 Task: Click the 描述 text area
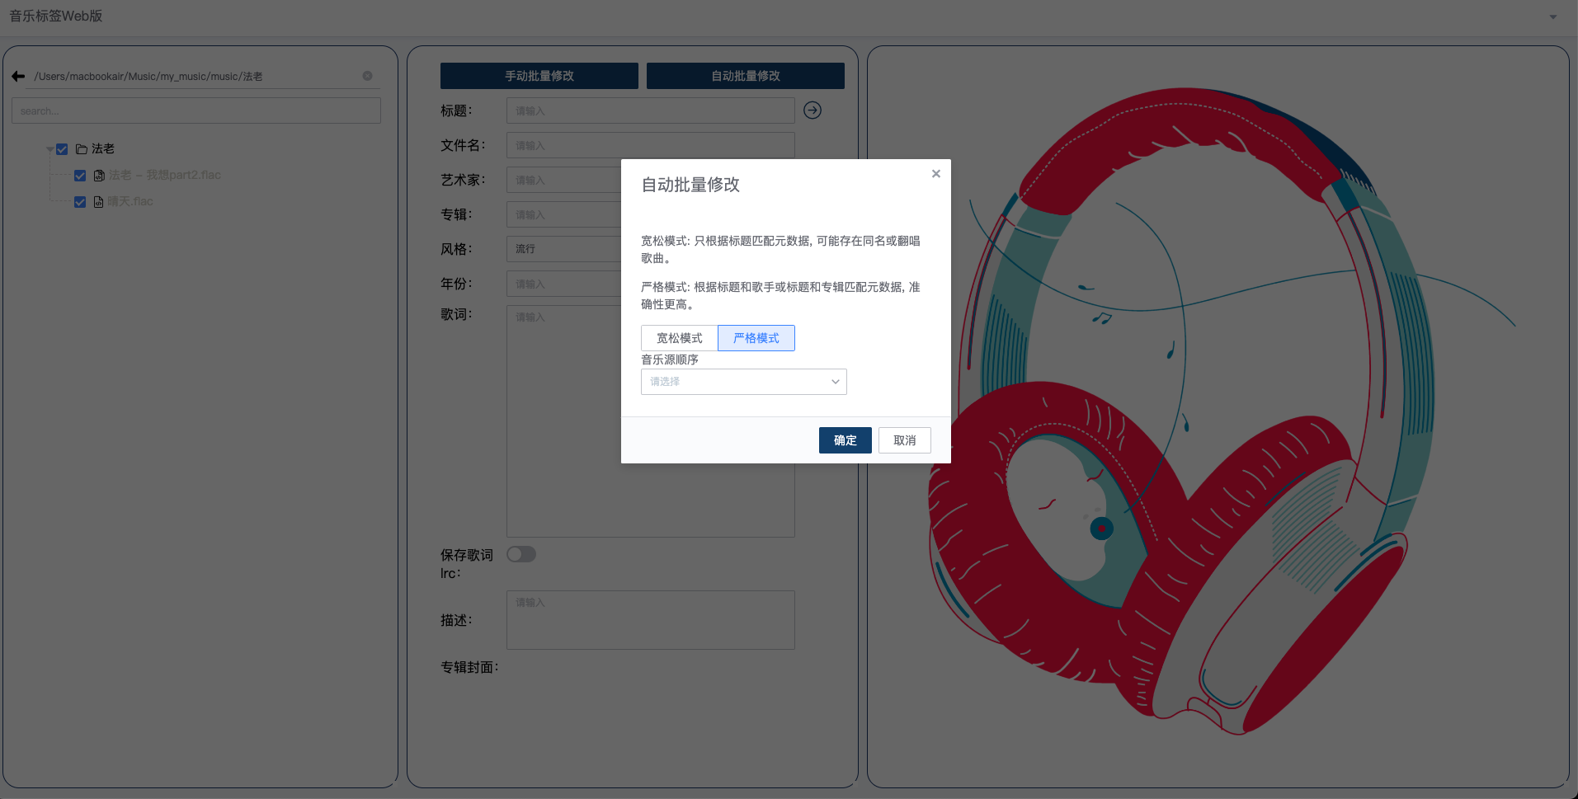tap(651, 620)
